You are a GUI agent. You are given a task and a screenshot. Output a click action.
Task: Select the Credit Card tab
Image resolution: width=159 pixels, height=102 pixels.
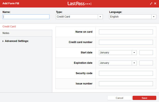(x=9, y=26)
